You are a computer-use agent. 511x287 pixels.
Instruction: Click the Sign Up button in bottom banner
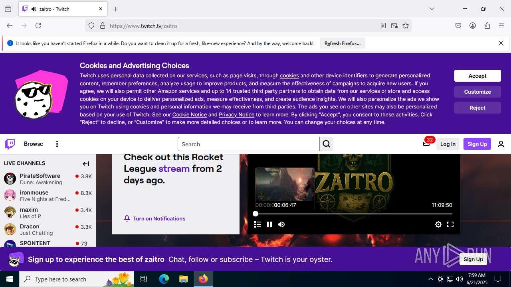point(473,259)
